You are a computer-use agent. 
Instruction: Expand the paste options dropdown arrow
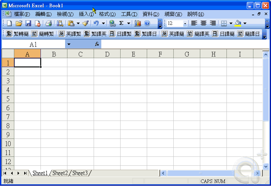pyautogui.click(x=78, y=23)
